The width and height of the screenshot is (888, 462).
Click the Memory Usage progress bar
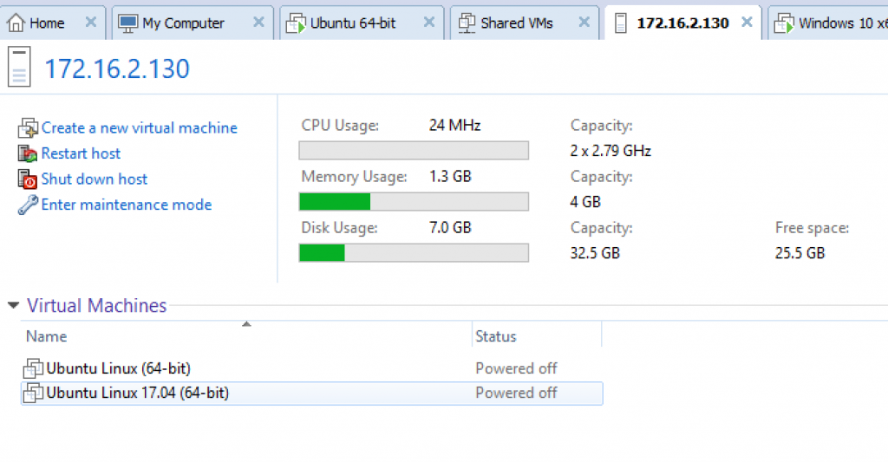414,202
